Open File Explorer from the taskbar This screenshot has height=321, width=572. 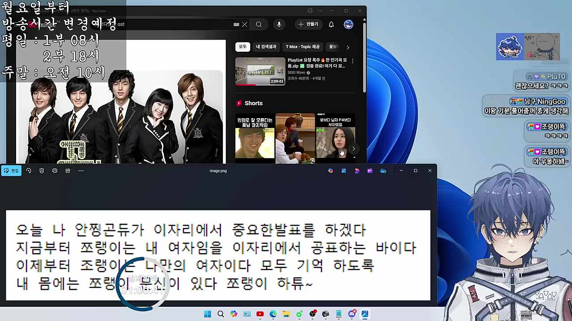click(x=286, y=314)
